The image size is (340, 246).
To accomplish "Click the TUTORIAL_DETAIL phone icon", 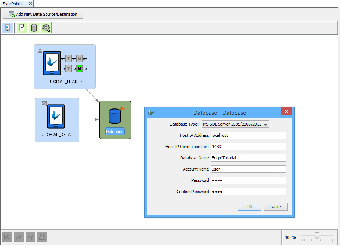I will [56, 116].
